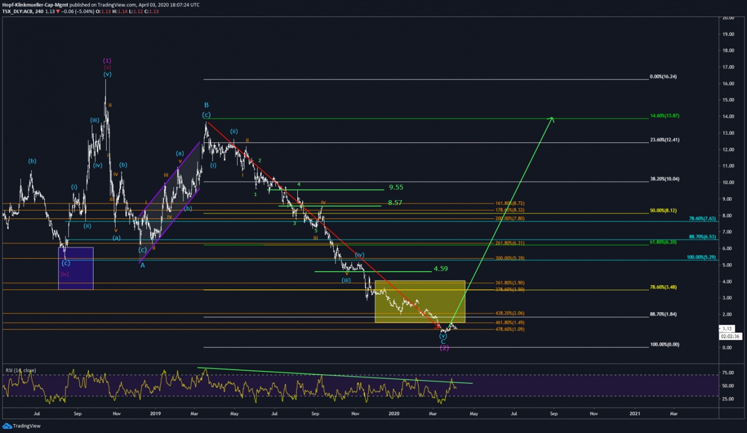
Task: Select the cyan 100.00%(5.29) Fibonacci label
Action: pyautogui.click(x=701, y=257)
